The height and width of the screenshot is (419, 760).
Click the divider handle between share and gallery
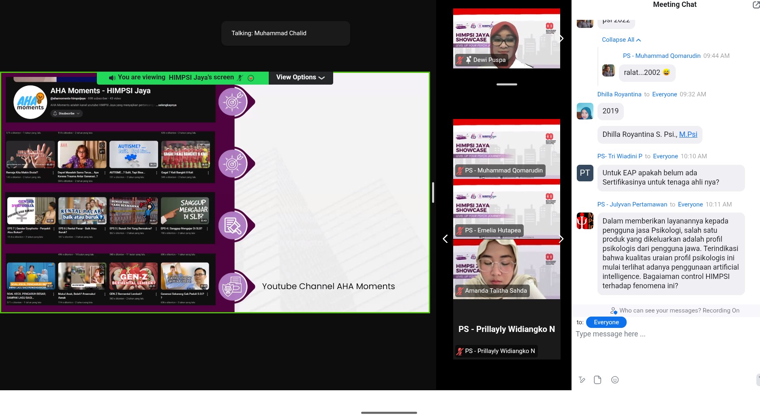coord(433,192)
